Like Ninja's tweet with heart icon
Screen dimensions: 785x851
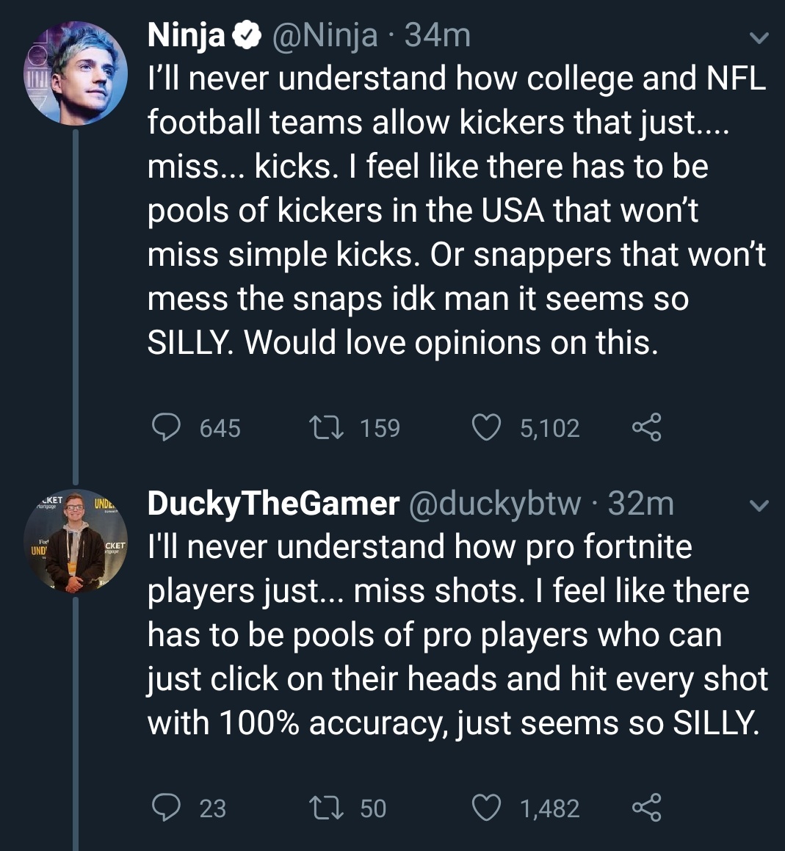(x=485, y=427)
